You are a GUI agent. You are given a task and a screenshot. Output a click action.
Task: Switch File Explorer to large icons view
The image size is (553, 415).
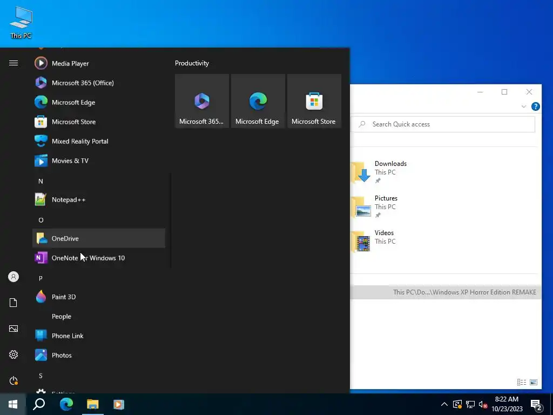(534, 382)
